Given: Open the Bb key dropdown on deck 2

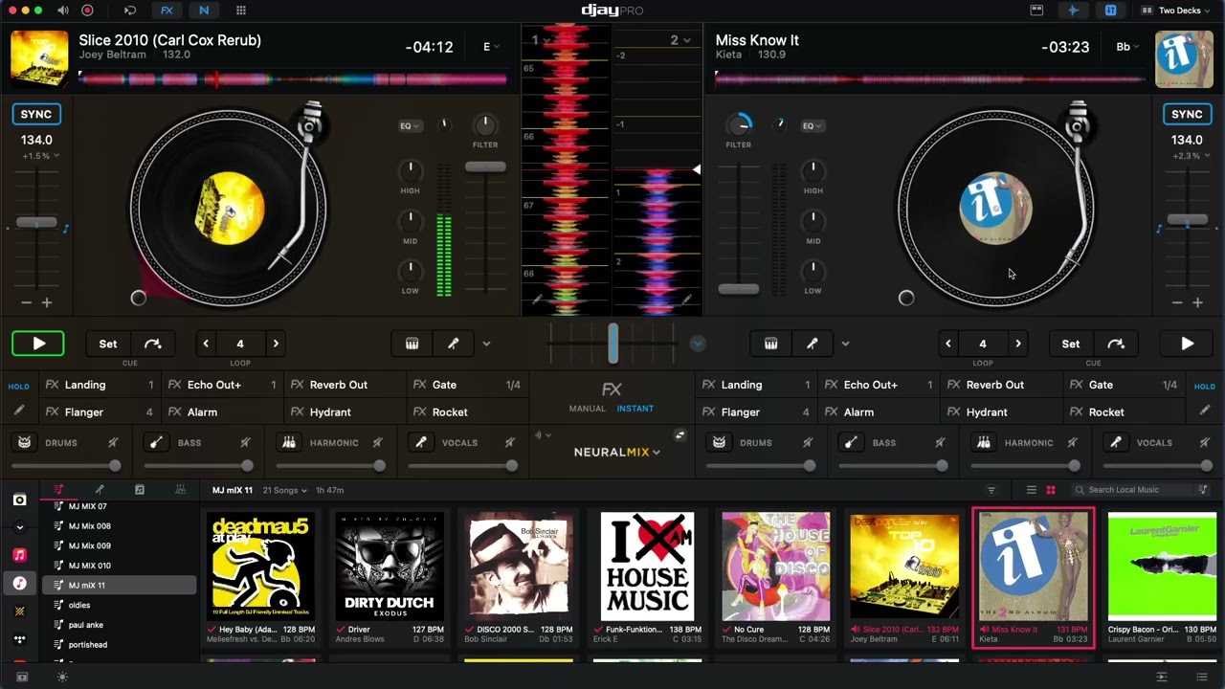Looking at the screenshot, I should [x=1128, y=47].
